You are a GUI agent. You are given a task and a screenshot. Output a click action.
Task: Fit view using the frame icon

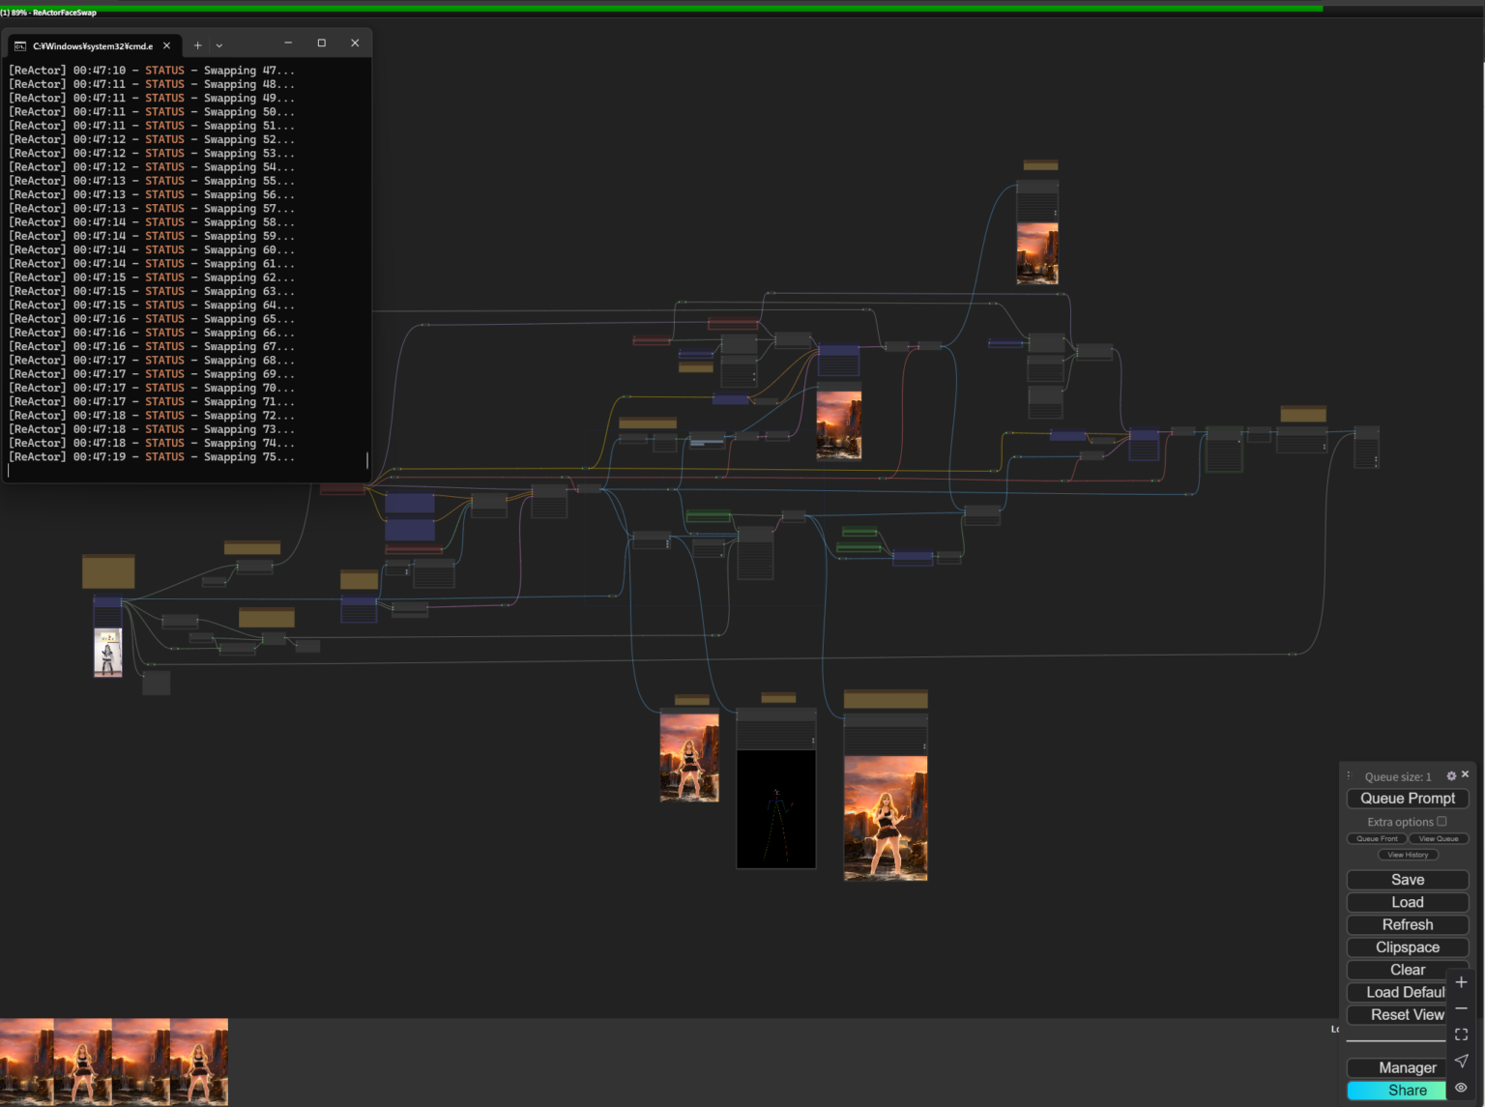pos(1461,1034)
